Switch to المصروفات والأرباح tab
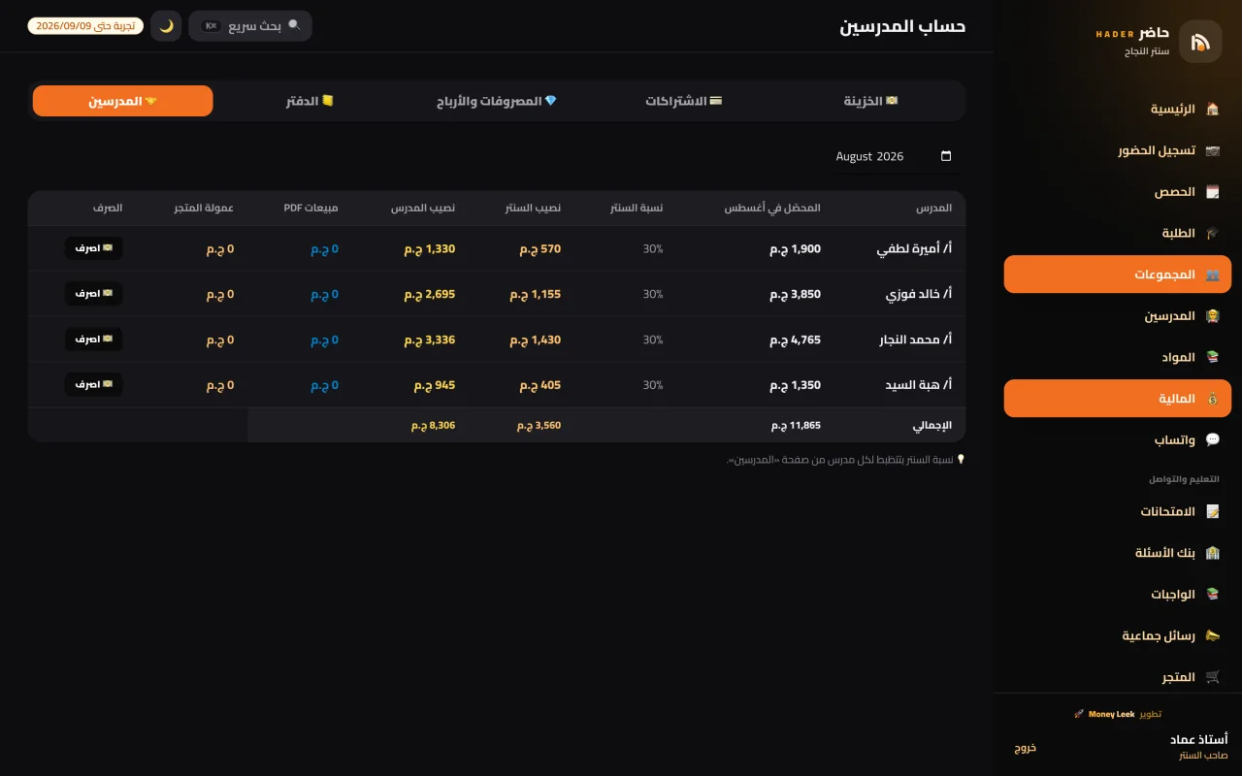 click(x=497, y=101)
